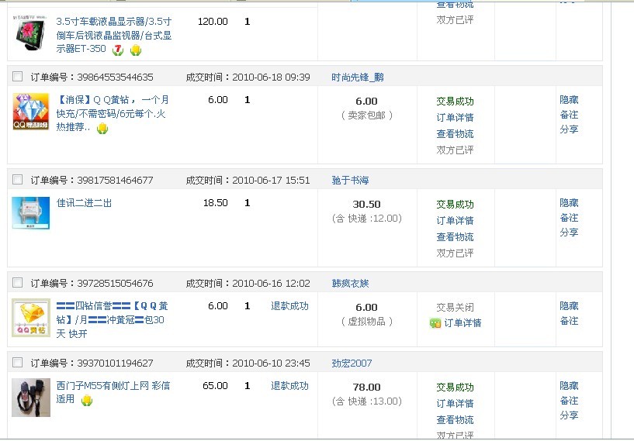Open the 西门子M55 phone product image

pyautogui.click(x=31, y=397)
